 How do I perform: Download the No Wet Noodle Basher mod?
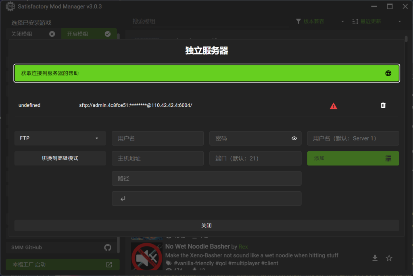[x=375, y=258]
